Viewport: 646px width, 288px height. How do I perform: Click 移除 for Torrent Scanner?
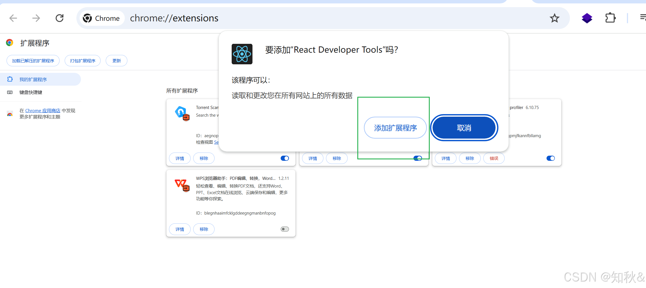pos(204,158)
